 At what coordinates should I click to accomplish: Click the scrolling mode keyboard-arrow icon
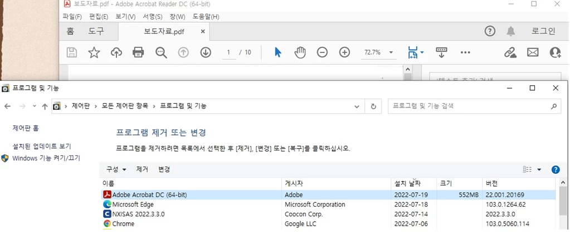[442, 53]
